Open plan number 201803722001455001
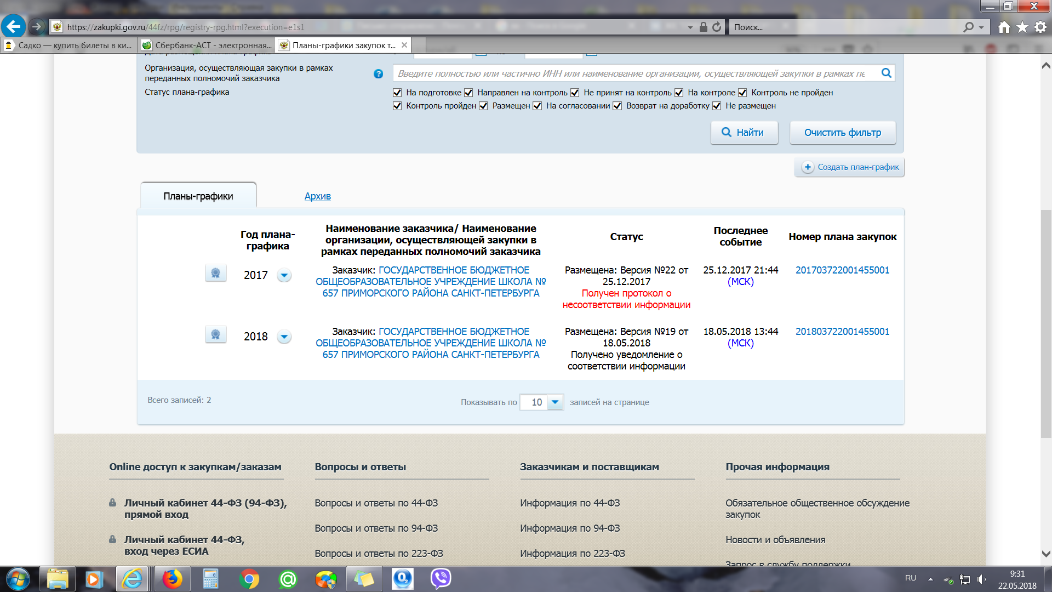1052x592 pixels. point(842,332)
